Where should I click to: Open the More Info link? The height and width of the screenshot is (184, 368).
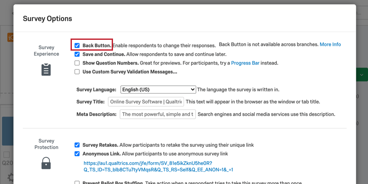330,44
